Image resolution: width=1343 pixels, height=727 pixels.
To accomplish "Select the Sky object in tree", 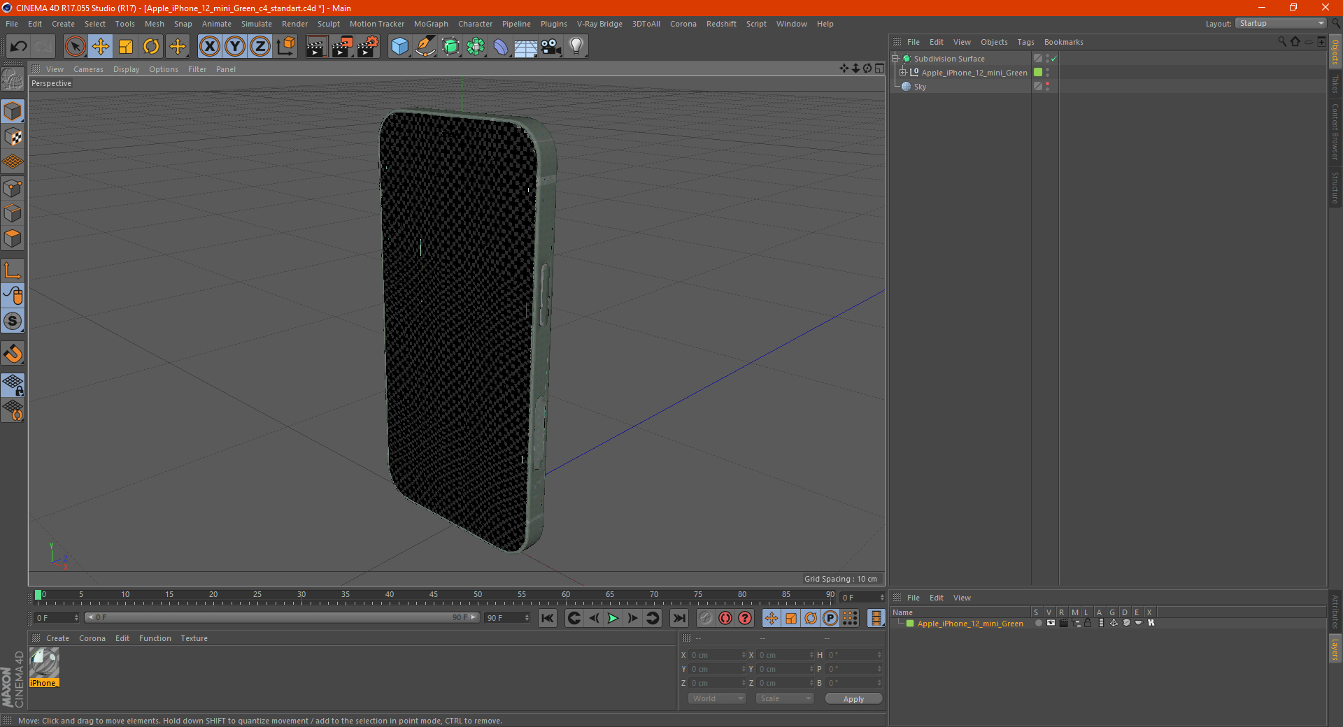I will point(920,87).
